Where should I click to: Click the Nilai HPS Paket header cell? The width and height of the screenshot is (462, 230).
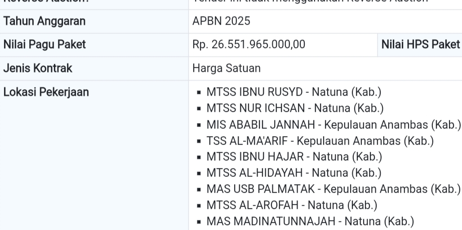click(x=420, y=44)
